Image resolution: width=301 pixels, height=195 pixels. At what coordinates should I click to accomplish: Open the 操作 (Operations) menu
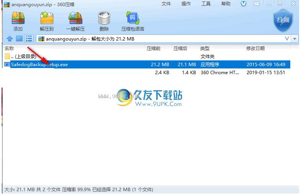pos(186,4)
